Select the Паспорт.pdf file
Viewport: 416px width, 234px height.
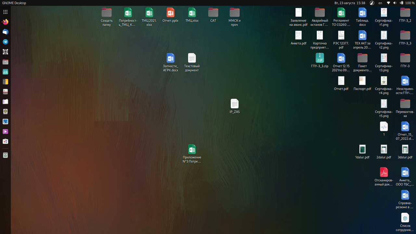coord(362,84)
